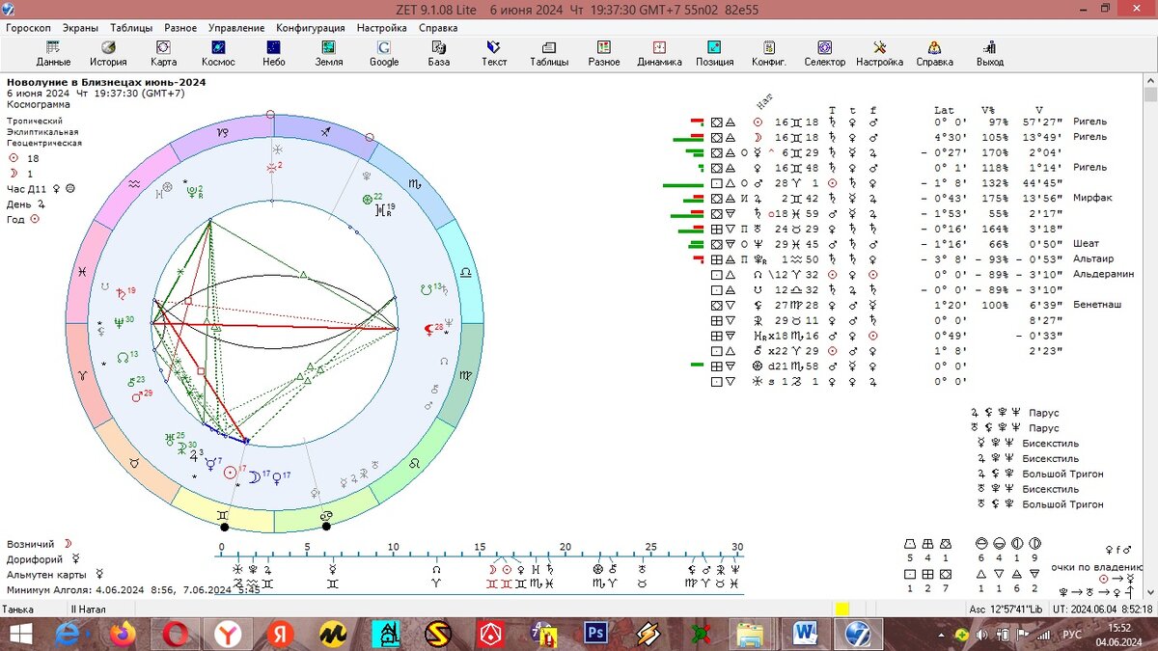Launch Firefox from the taskbar
This screenshot has height=651, width=1158.
tap(122, 635)
